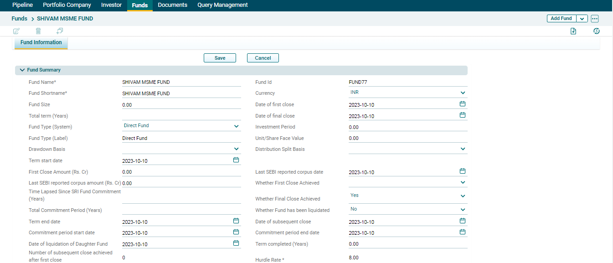Viewport: 613px width, 263px height.
Task: Open calendar for Last SEBI reported corpus date
Action: click(x=462, y=171)
